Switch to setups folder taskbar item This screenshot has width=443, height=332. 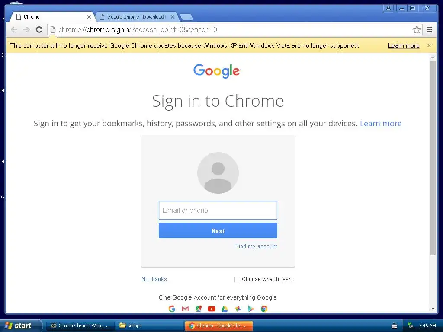(x=150, y=326)
